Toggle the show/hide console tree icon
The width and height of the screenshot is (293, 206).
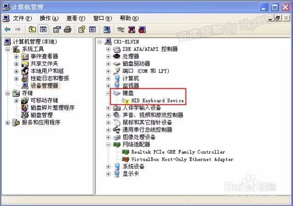tap(43, 29)
